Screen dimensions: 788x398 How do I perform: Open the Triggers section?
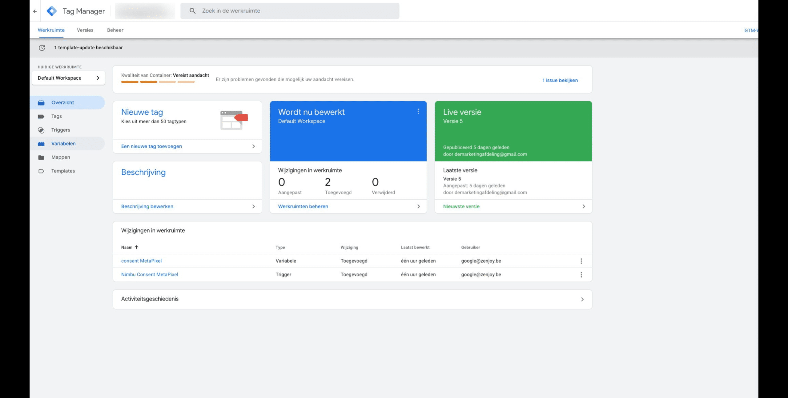click(60, 130)
